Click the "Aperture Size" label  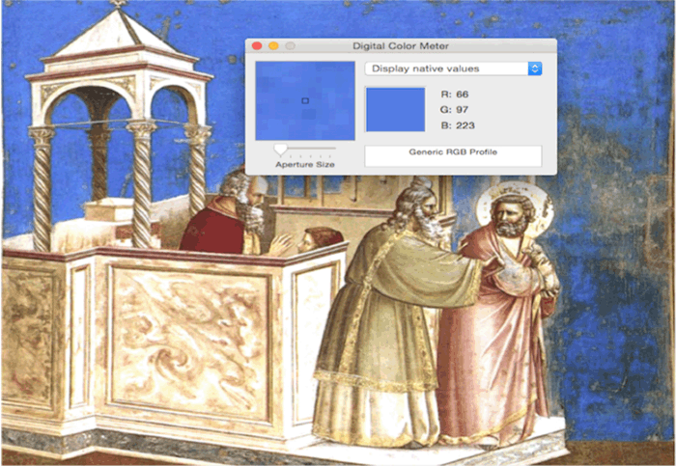pos(305,165)
